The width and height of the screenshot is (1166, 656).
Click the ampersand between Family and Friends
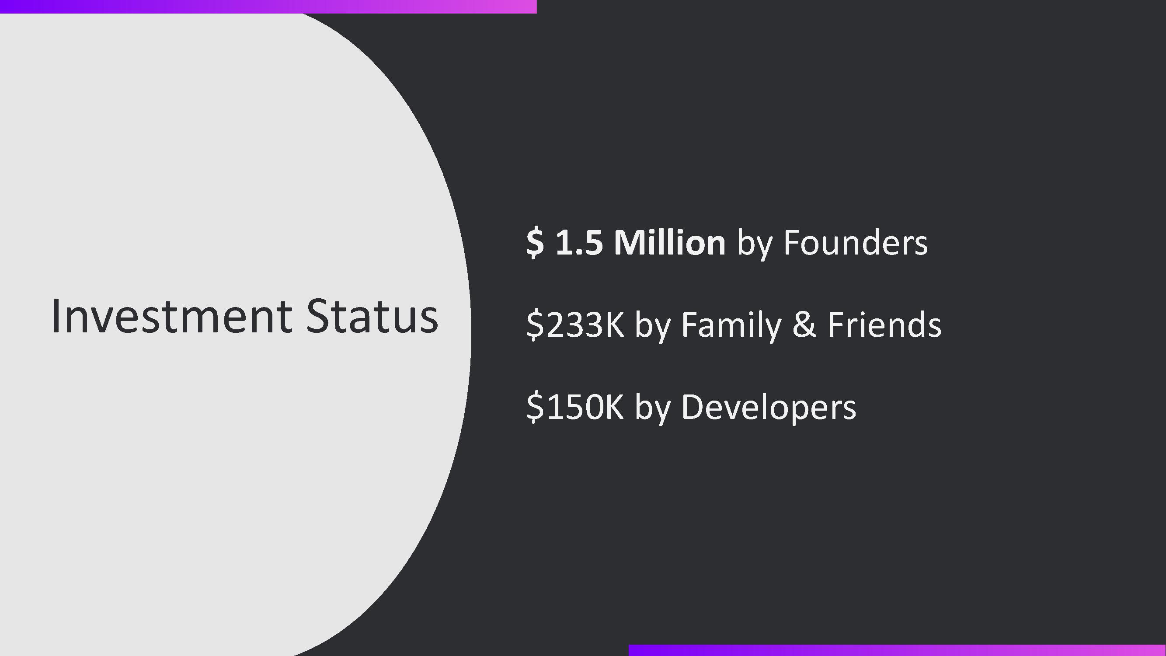click(804, 325)
